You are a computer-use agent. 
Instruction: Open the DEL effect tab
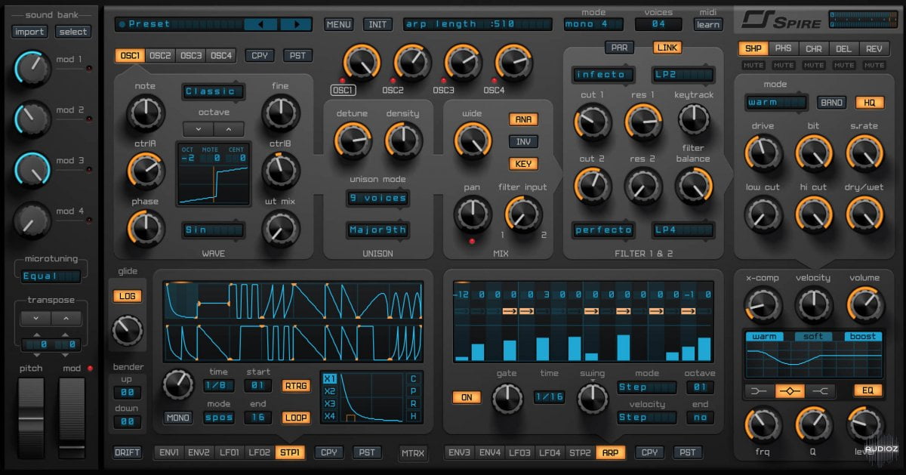pos(844,48)
